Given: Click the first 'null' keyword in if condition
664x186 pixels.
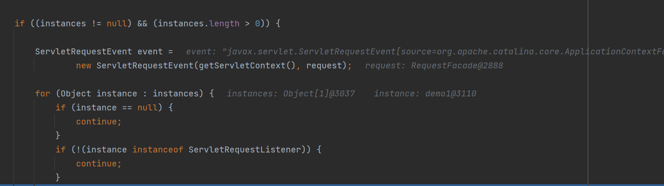Looking at the screenshot, I should (x=117, y=24).
